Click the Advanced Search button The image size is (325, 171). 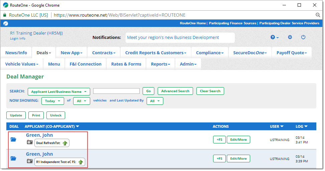pyautogui.click(x=175, y=91)
